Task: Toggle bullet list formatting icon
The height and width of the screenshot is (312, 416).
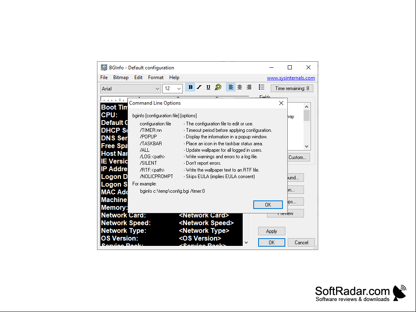Action: [x=261, y=87]
